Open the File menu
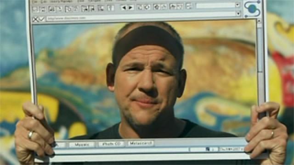 point(34,1)
